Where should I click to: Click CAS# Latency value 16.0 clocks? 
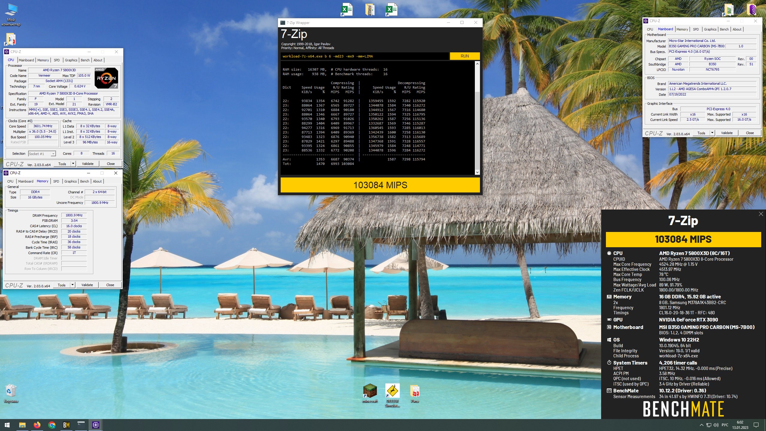tap(74, 226)
